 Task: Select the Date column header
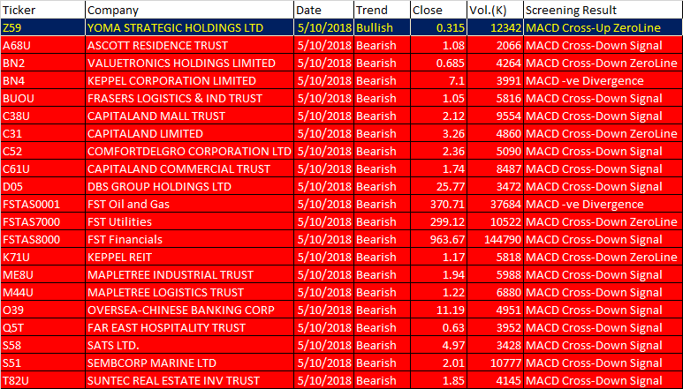323,10
